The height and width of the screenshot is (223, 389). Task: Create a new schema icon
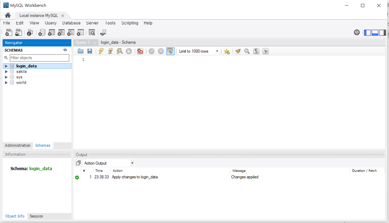coord(42,32)
